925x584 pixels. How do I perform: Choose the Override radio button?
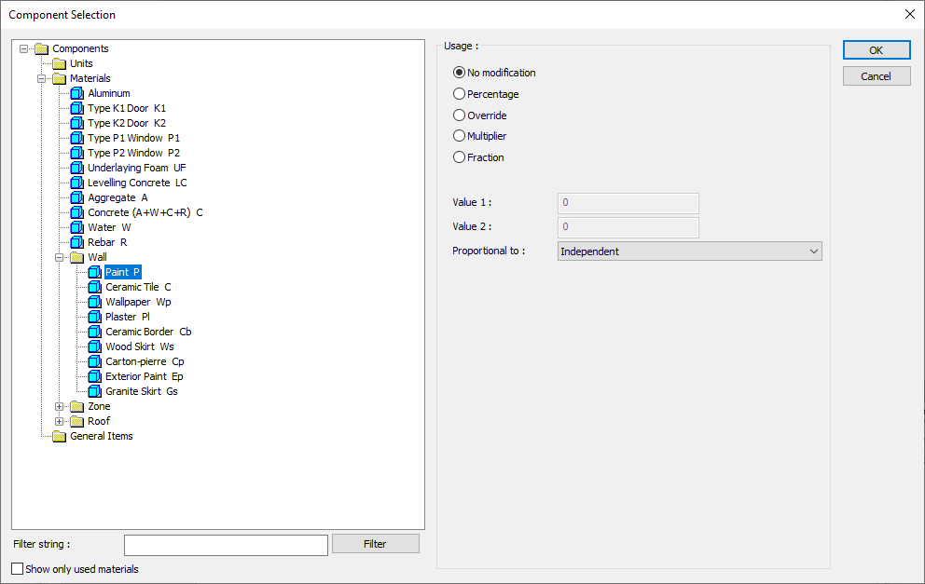click(x=459, y=115)
